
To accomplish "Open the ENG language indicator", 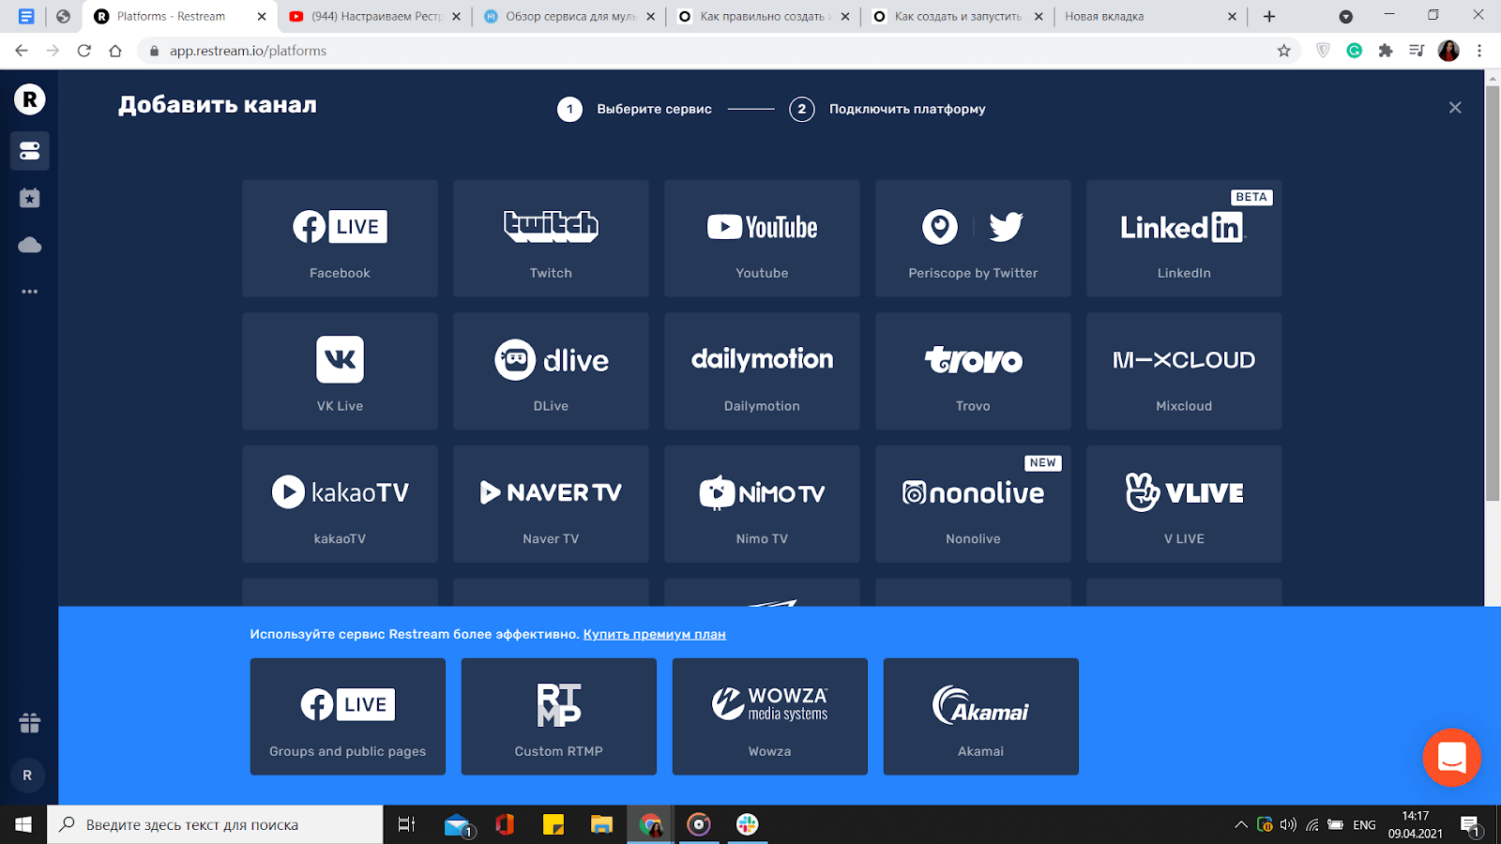I will [1364, 825].
